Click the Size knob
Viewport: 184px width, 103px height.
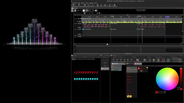(131, 60)
